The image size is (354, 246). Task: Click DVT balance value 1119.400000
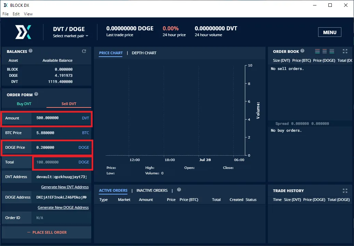pos(60,82)
